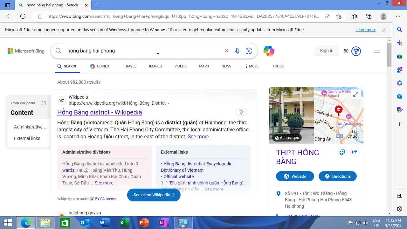Screen dimensions: 407x229
Task: Open All images of THPT Hồng Bàng
Action: point(287,137)
